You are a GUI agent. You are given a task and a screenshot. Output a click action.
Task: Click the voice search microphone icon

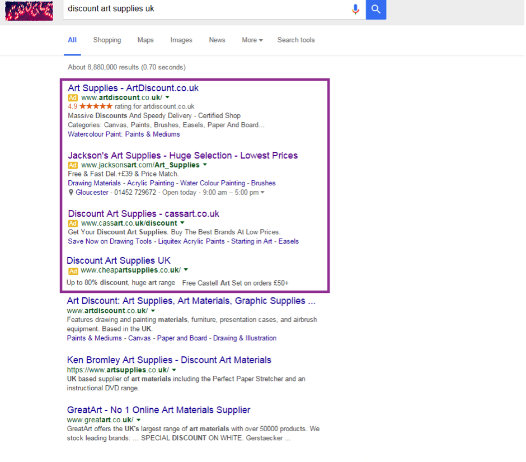pos(355,9)
